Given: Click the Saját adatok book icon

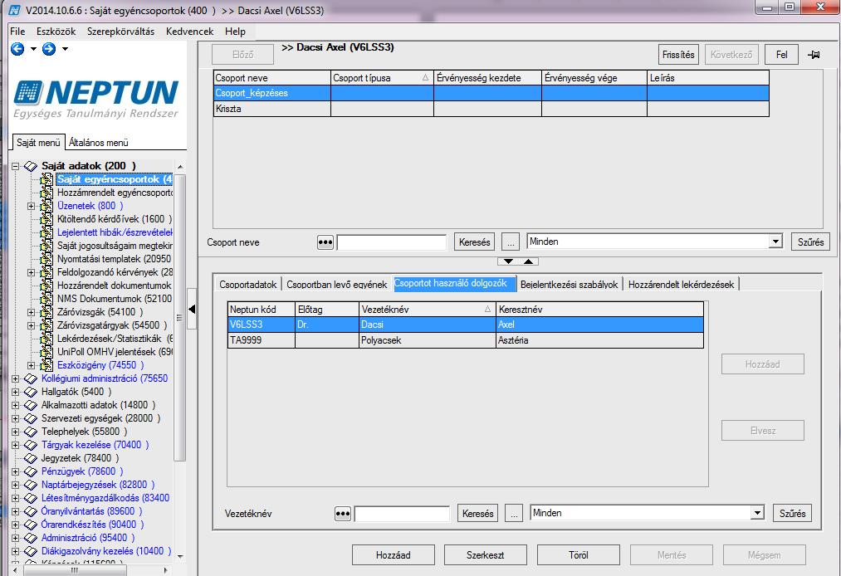Looking at the screenshot, I should [x=31, y=166].
